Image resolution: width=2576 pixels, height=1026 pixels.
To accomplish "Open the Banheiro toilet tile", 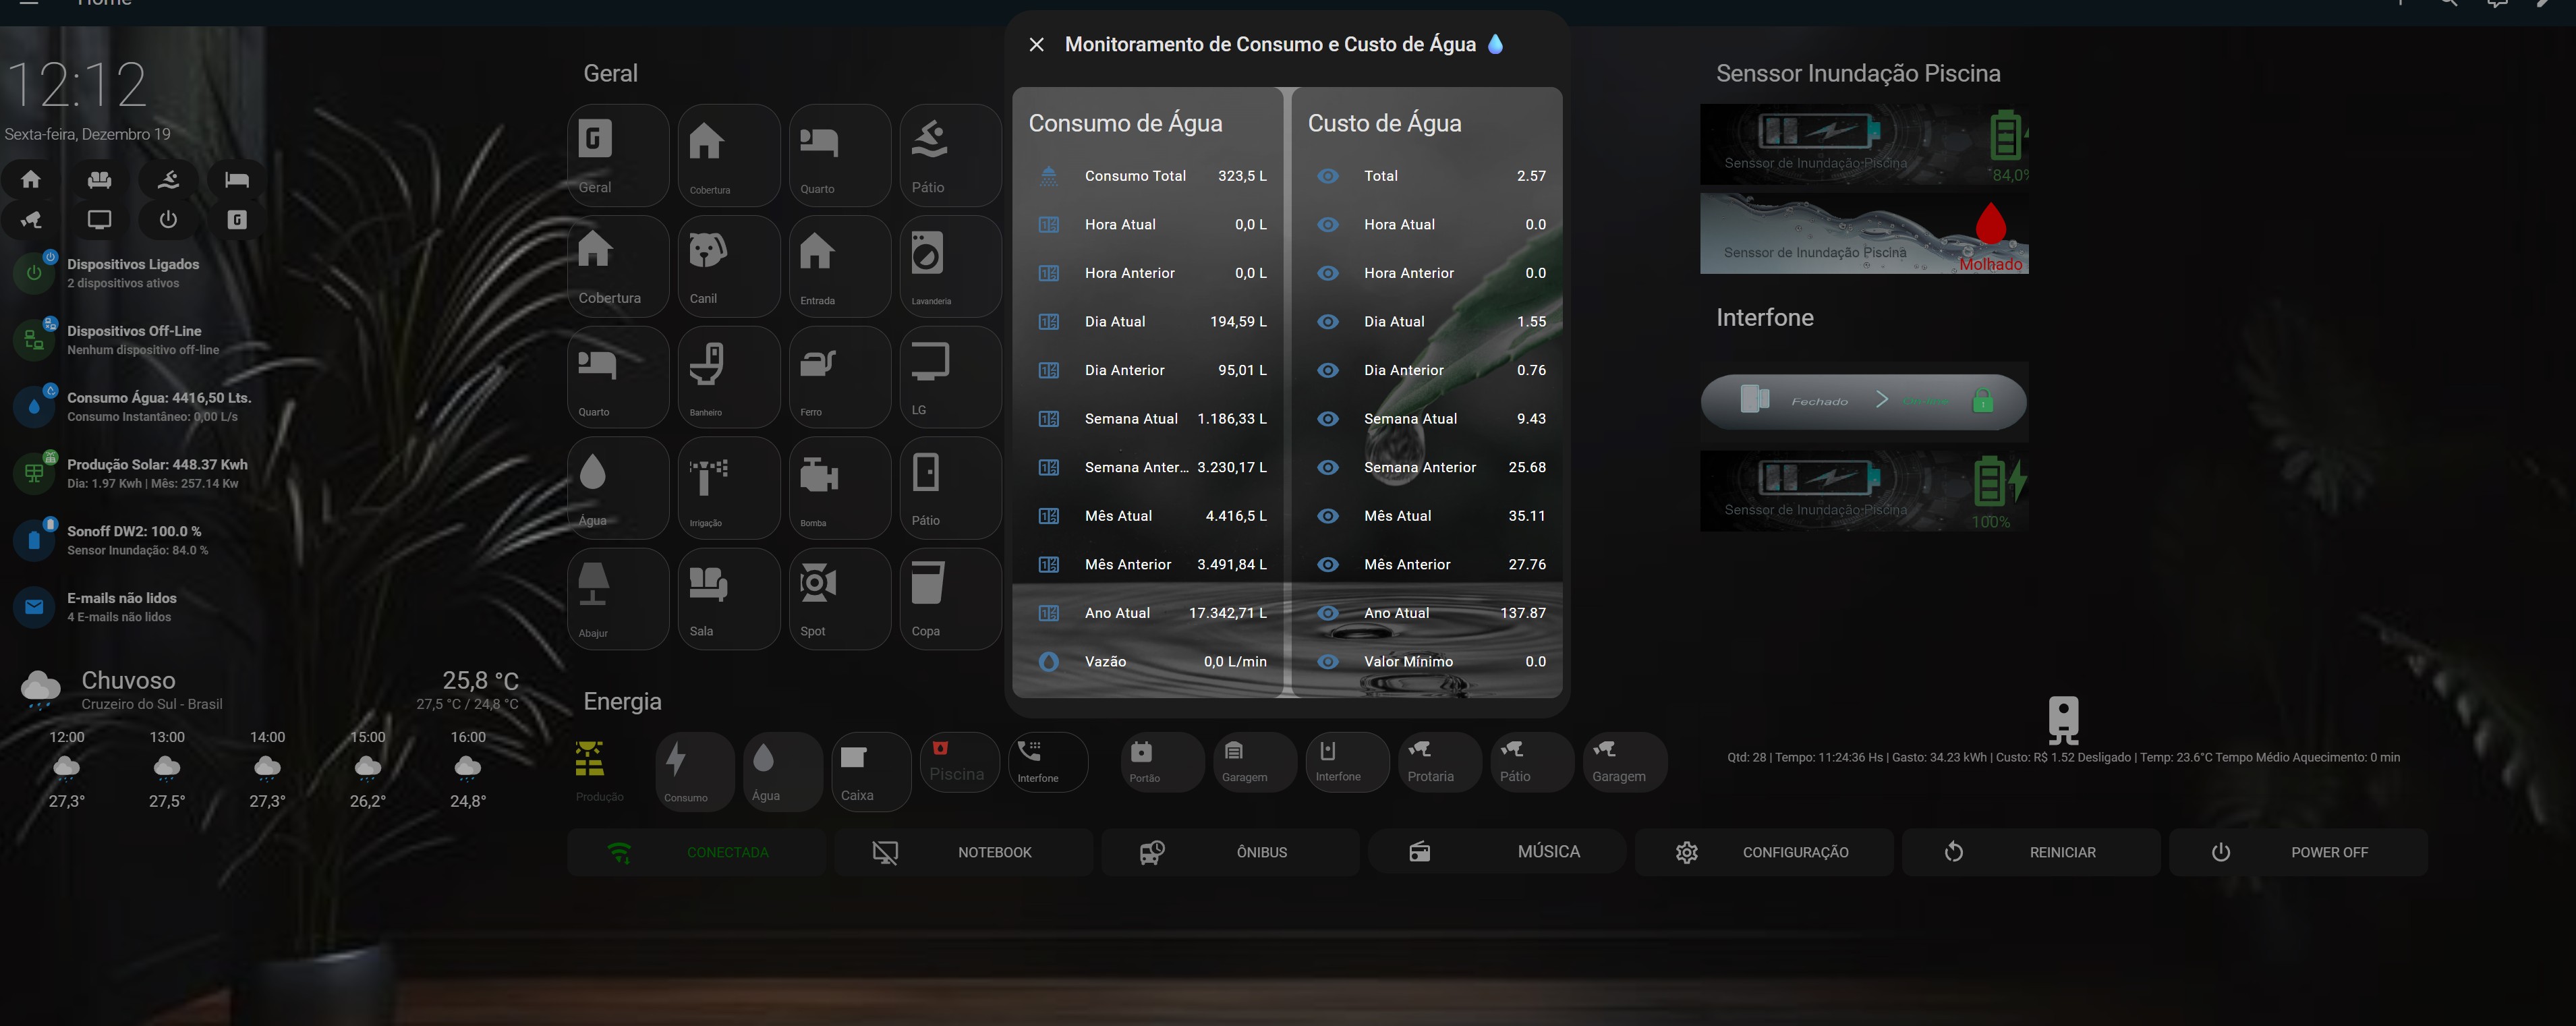I will [728, 377].
